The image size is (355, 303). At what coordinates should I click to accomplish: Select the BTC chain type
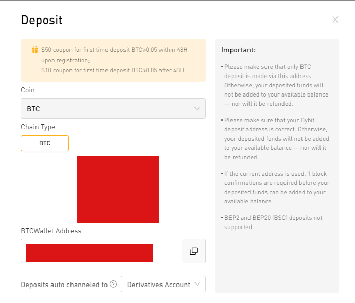tap(45, 143)
